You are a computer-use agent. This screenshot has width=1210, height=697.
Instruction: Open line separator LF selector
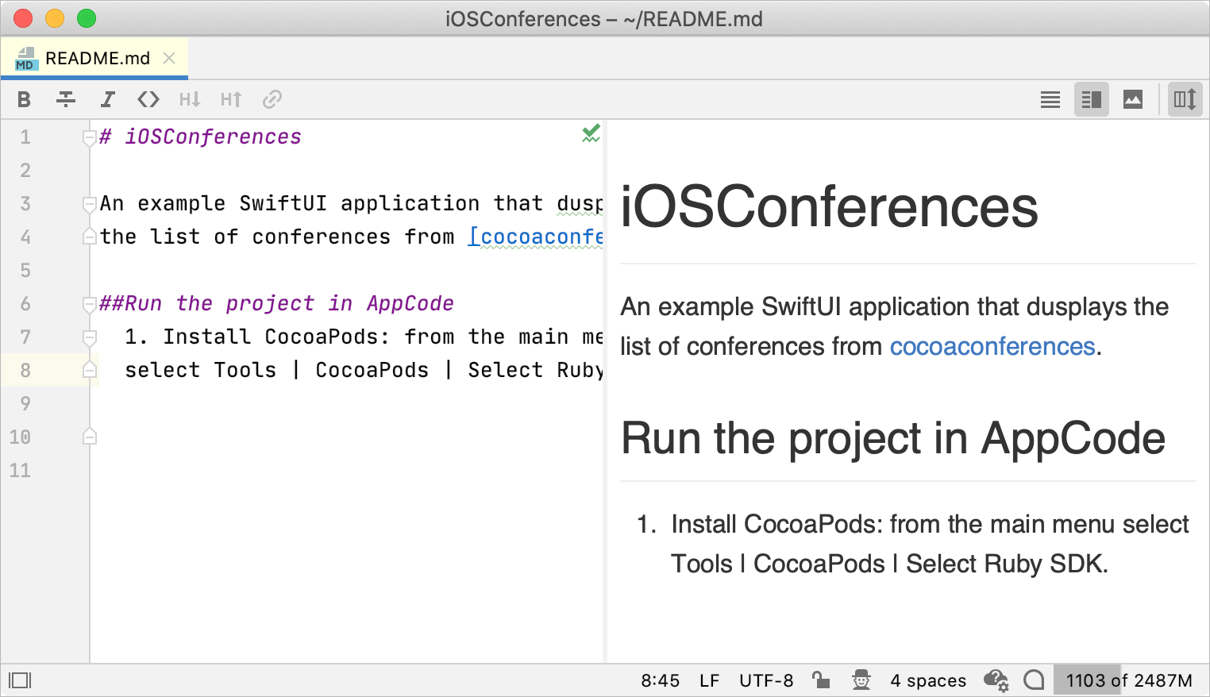click(x=709, y=680)
